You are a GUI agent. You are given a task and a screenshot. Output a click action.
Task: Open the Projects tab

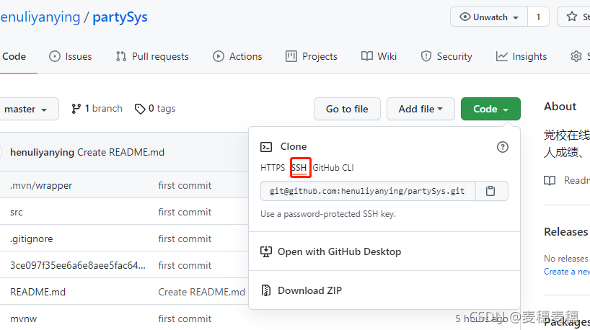(x=312, y=56)
